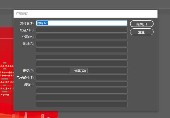Click the 打印说明 dialog title bar
The width and height of the screenshot is (170, 118).
pyautogui.click(x=86, y=14)
